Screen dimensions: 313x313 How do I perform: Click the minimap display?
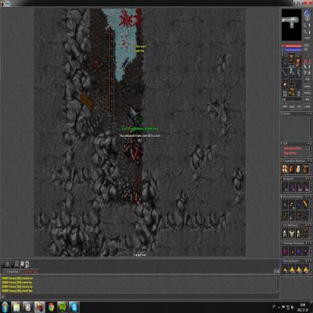pyautogui.click(x=292, y=25)
